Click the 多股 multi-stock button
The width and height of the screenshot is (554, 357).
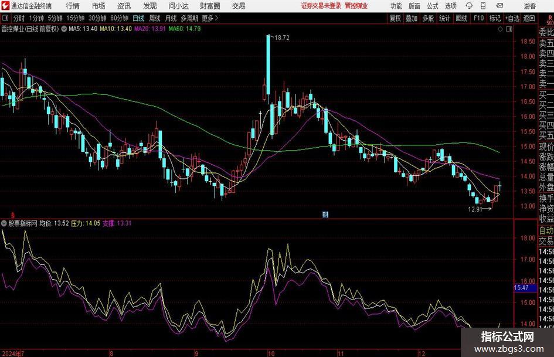[x=428, y=18]
